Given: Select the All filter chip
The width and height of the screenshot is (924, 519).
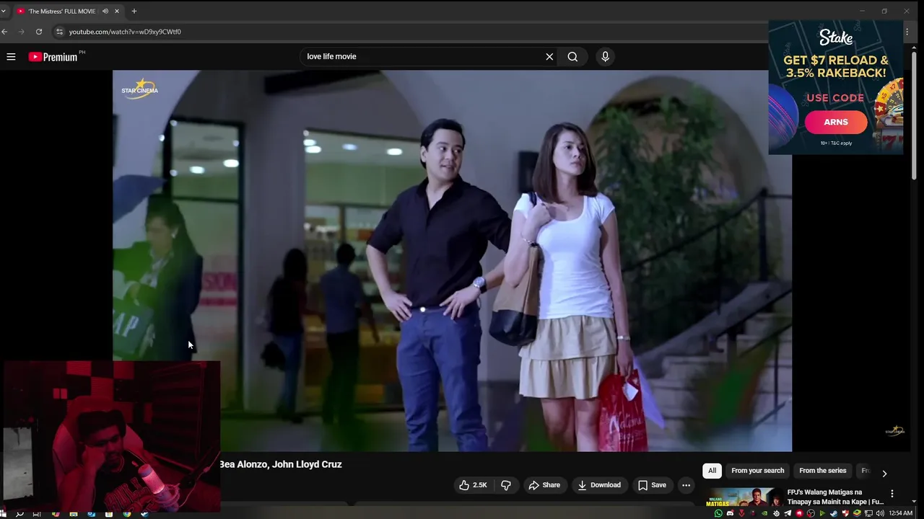Looking at the screenshot, I should click(712, 471).
